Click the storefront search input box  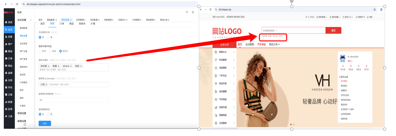click(294, 31)
